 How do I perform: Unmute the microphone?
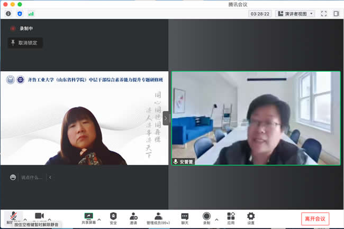(12, 216)
